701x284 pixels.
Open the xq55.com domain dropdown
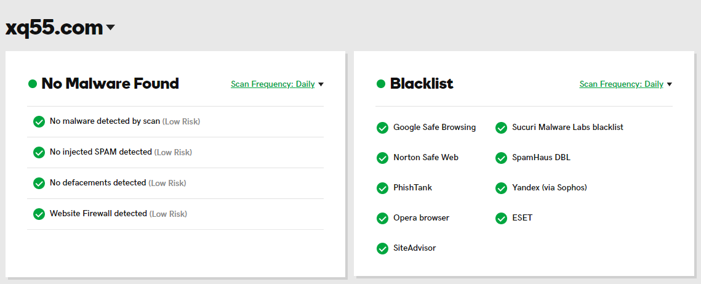(110, 28)
